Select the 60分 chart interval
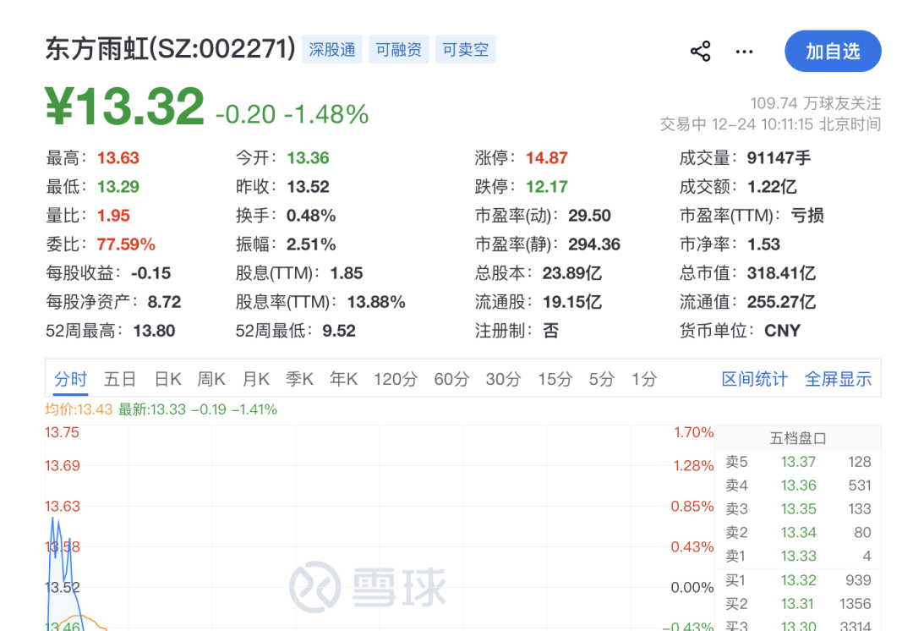Screen dimensions: 913x631 [x=451, y=379]
